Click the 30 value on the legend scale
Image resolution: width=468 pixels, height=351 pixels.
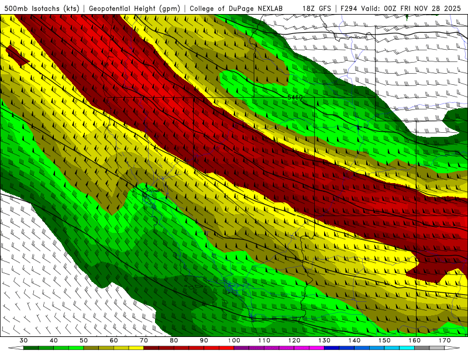pyautogui.click(x=23, y=340)
